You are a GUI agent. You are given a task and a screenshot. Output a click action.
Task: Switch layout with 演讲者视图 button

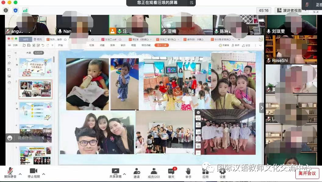point(292,10)
